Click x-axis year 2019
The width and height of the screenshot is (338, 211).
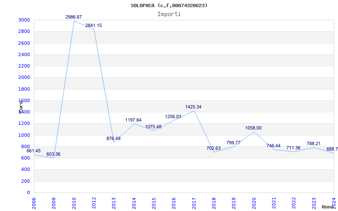pos(234,203)
